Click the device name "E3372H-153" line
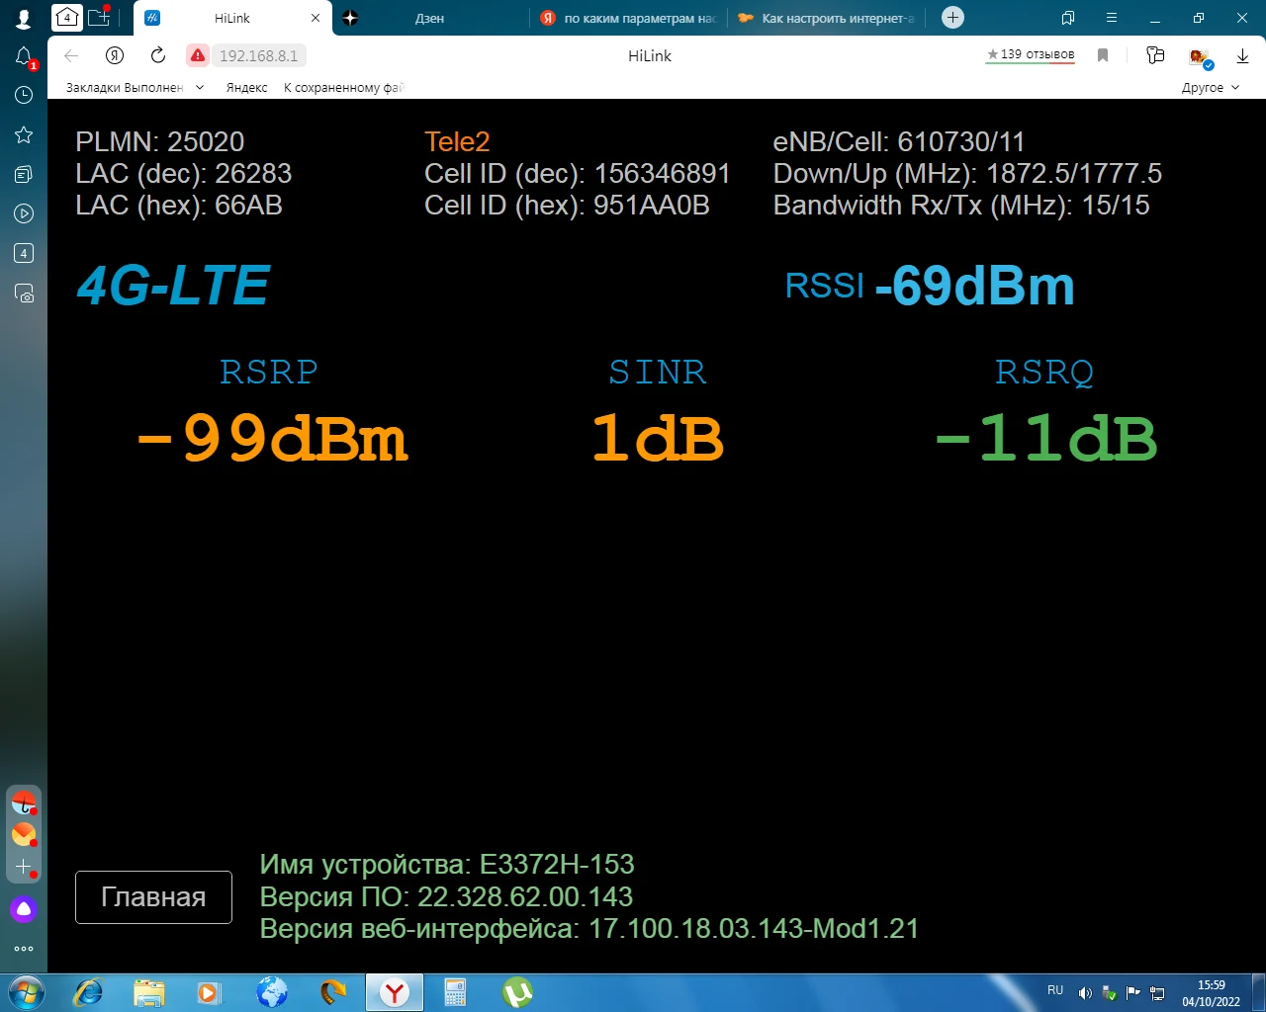Image resolution: width=1266 pixels, height=1012 pixels. [x=447, y=865]
